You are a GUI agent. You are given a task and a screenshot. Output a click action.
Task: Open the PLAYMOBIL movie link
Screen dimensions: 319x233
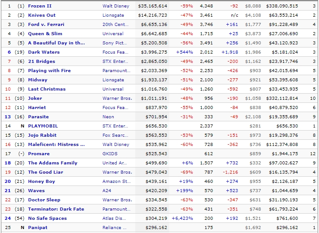coord(43,126)
